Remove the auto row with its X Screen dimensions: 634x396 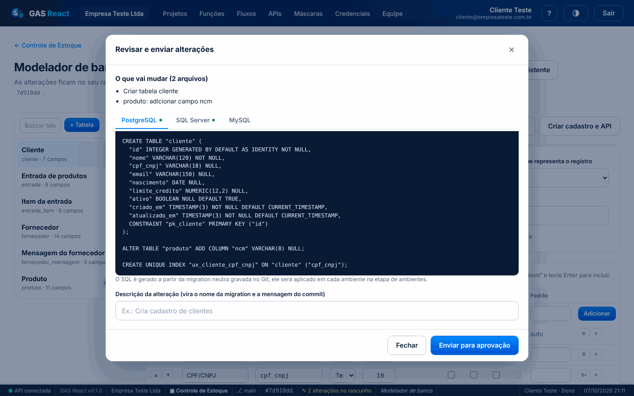point(596,334)
